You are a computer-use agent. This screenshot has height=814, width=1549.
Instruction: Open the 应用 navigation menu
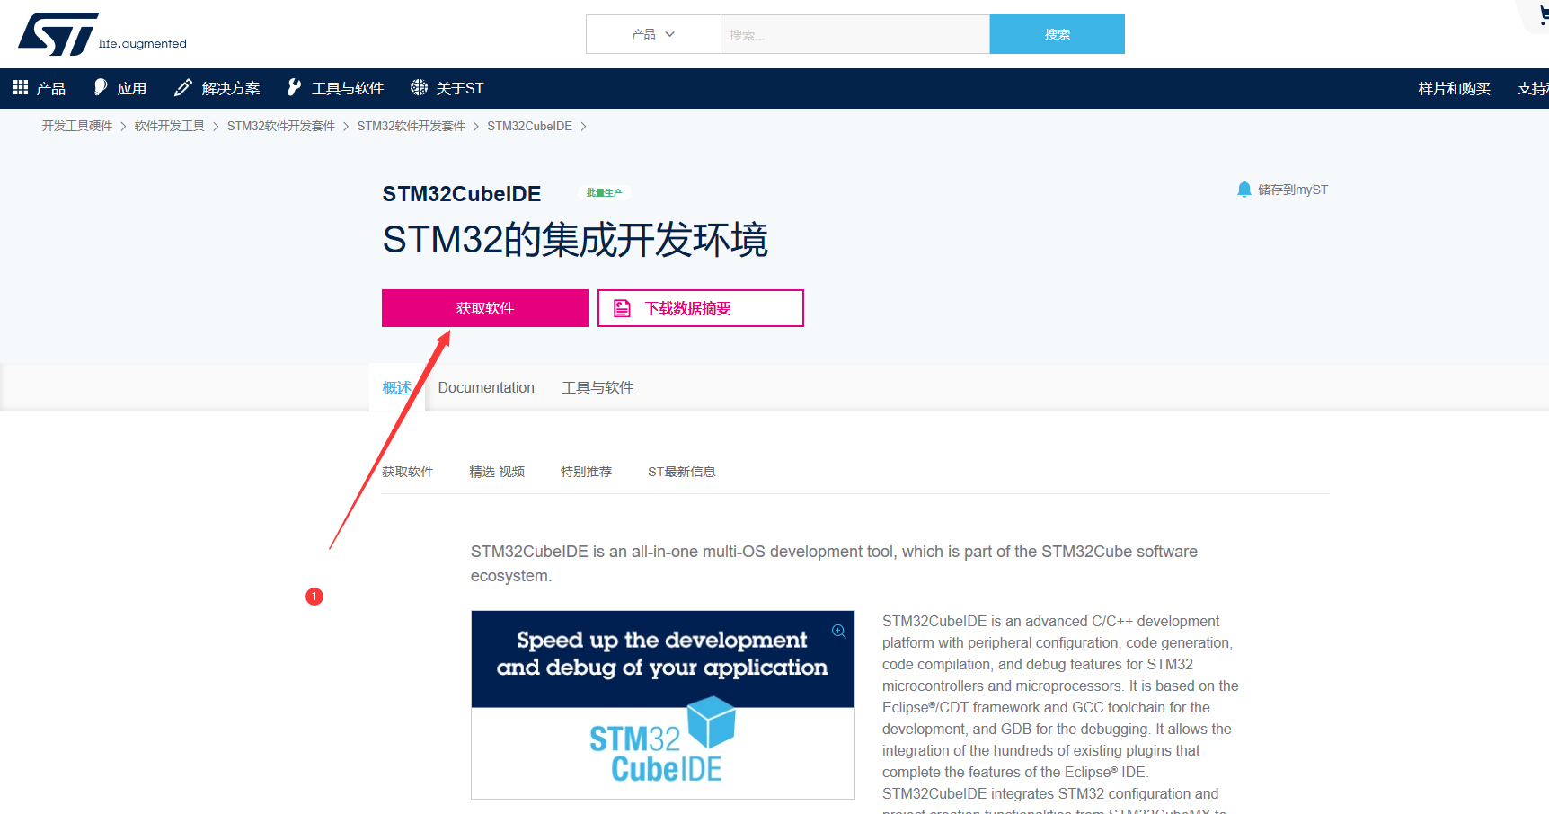[120, 88]
